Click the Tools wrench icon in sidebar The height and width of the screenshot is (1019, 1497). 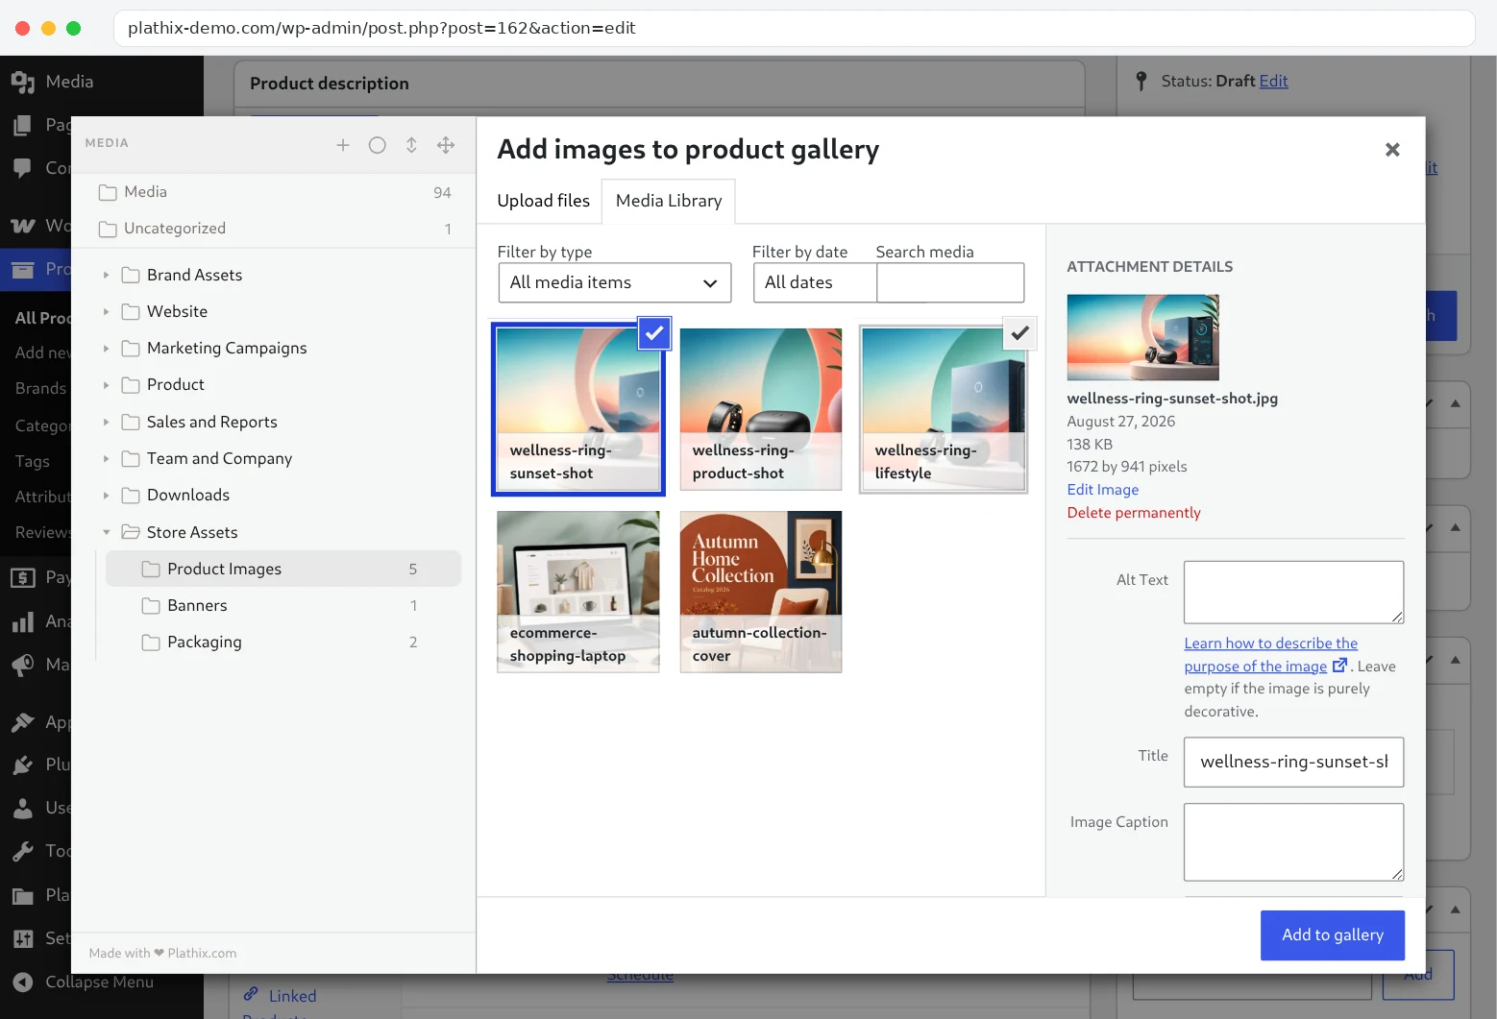coord(22,851)
